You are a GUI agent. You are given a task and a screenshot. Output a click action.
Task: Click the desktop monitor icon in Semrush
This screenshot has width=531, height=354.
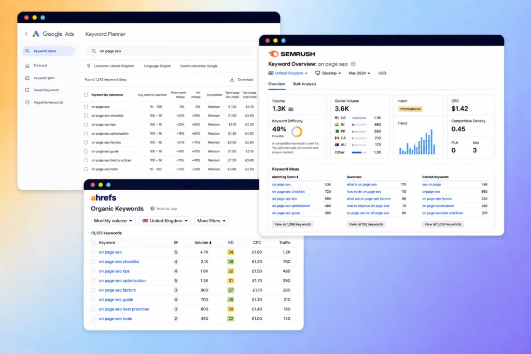coord(318,73)
